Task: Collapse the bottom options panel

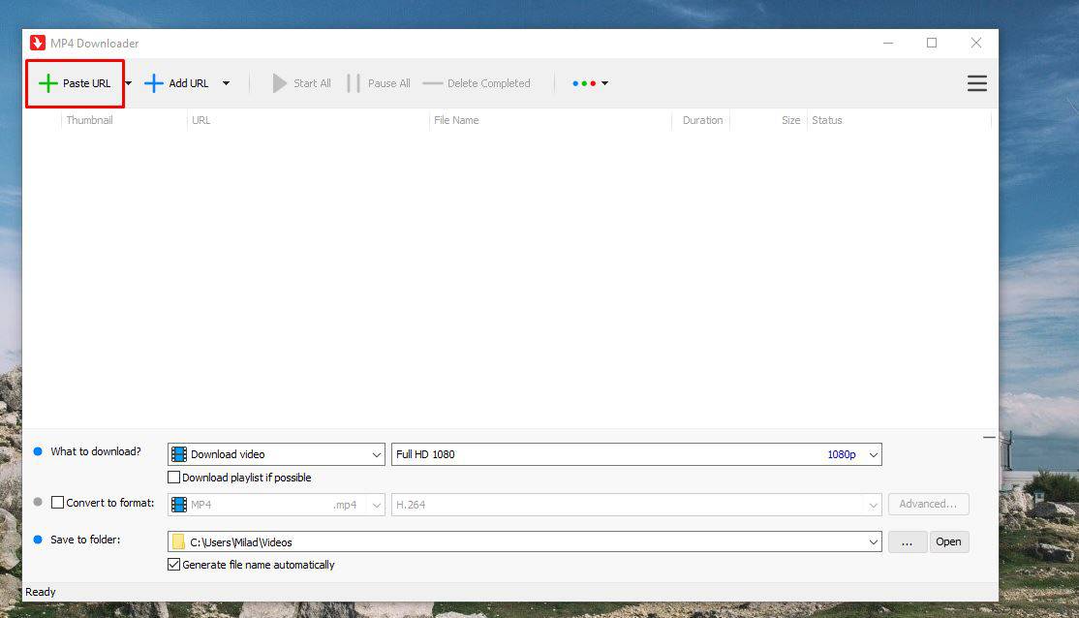Action: tap(988, 438)
